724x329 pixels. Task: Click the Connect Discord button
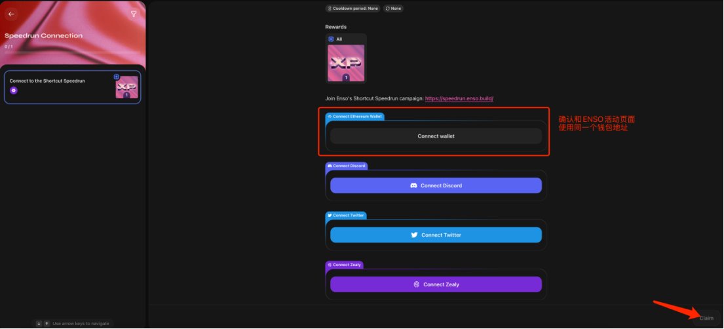[436, 185]
